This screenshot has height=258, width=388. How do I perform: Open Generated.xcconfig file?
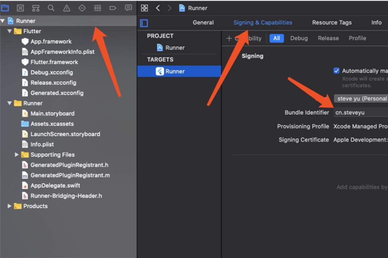coord(57,93)
